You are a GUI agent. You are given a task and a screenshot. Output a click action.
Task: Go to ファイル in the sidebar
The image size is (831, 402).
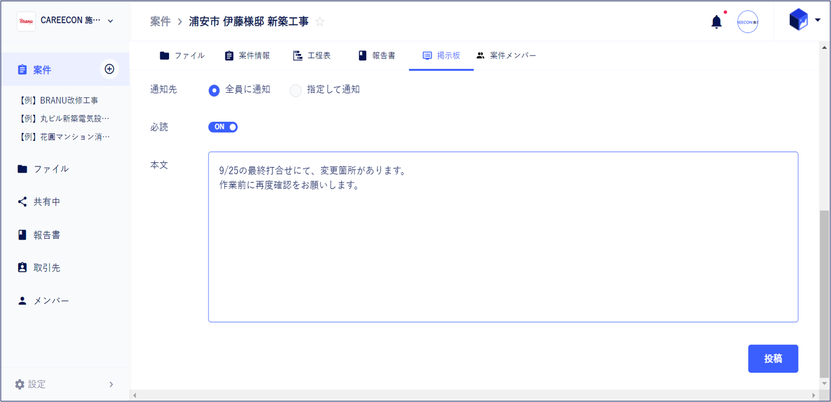pyautogui.click(x=51, y=169)
